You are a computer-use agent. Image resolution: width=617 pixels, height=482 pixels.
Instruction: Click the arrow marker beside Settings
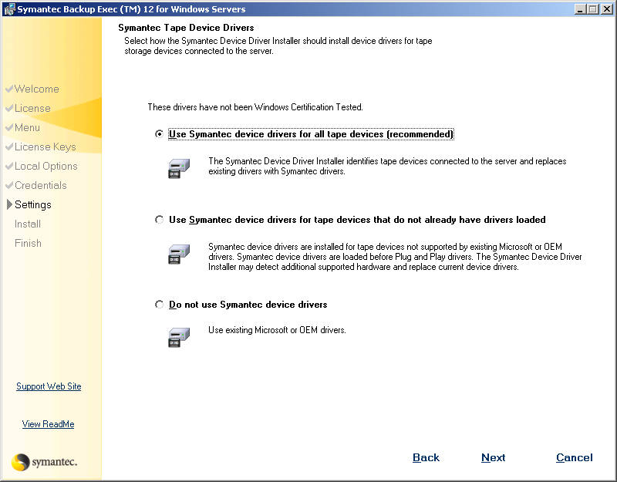[x=9, y=204]
